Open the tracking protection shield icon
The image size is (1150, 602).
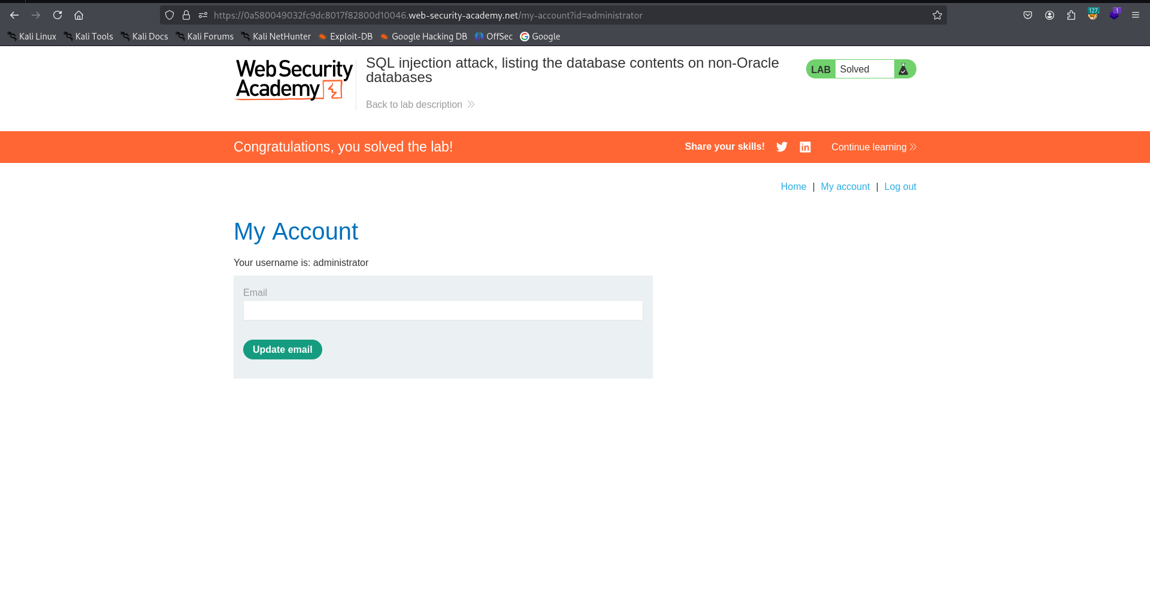(170, 15)
